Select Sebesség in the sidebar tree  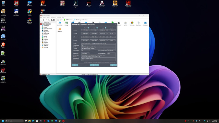coord(45,47)
